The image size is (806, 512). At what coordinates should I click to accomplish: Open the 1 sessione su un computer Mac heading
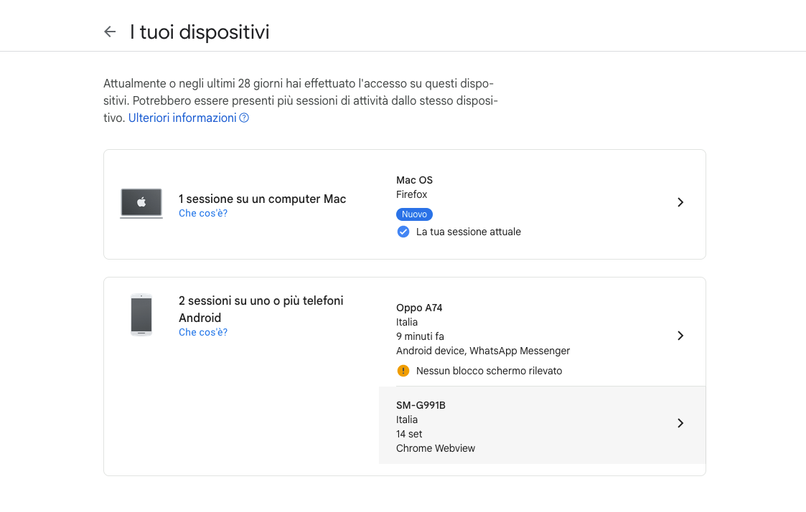pos(262,199)
